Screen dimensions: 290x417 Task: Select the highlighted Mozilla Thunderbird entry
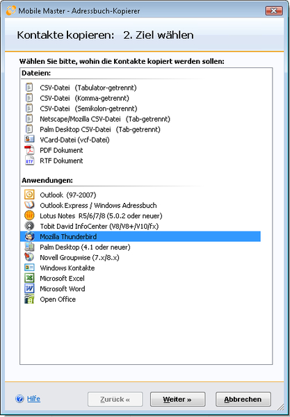point(140,236)
